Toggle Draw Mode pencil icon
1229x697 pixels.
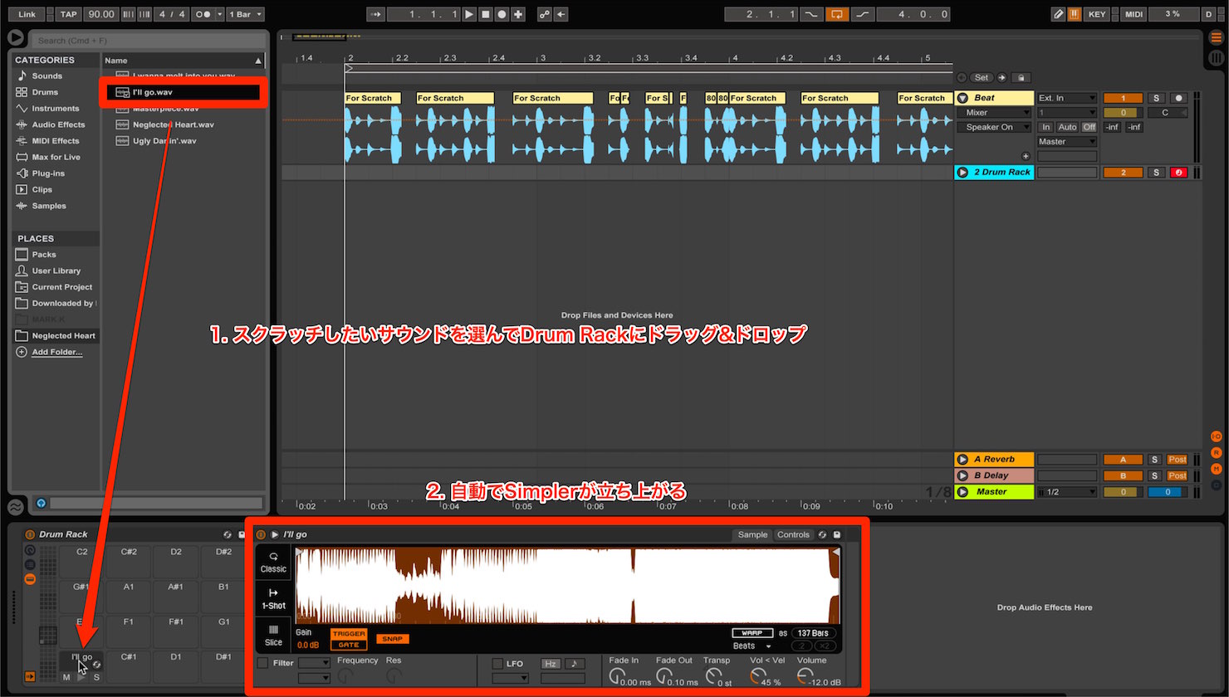click(1058, 14)
